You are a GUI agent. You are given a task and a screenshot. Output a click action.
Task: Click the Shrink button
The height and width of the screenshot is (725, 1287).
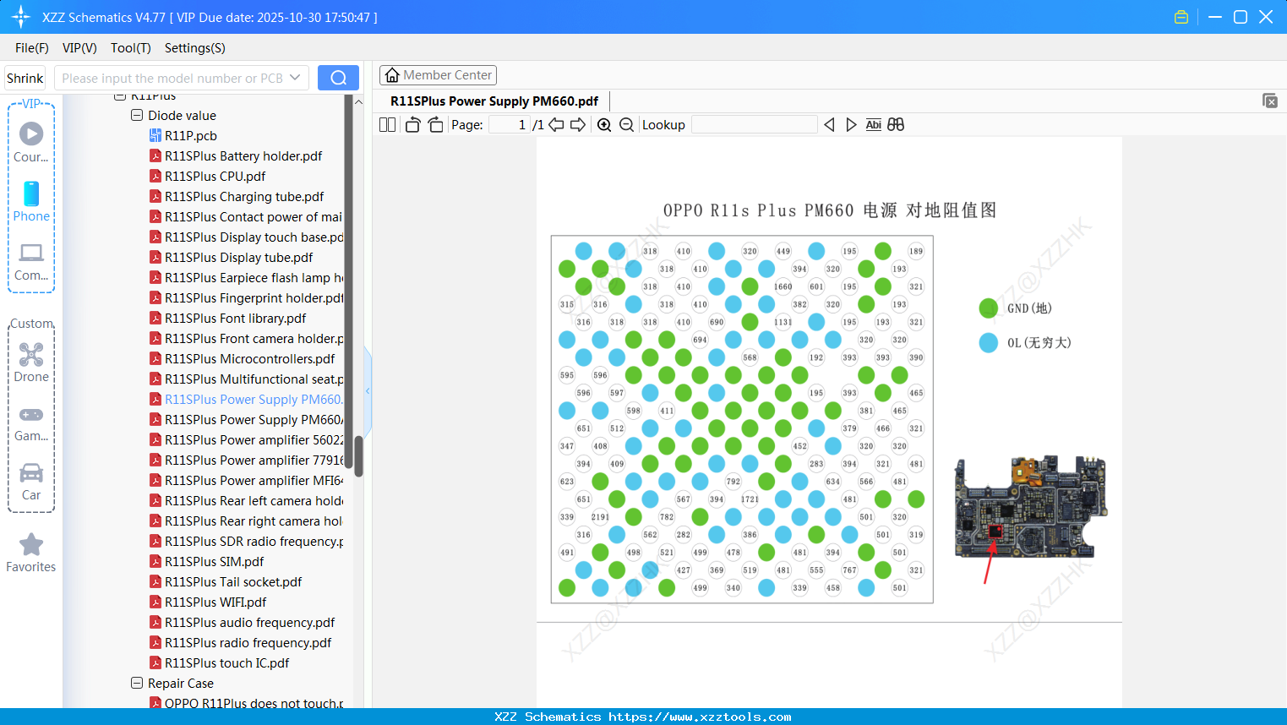point(25,78)
